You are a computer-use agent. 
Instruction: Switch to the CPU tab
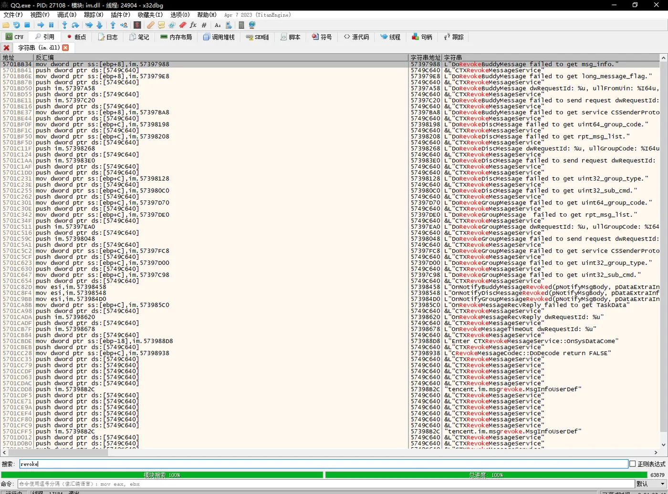[14, 37]
